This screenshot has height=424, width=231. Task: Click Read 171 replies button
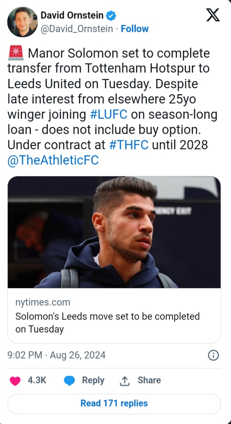(x=114, y=403)
